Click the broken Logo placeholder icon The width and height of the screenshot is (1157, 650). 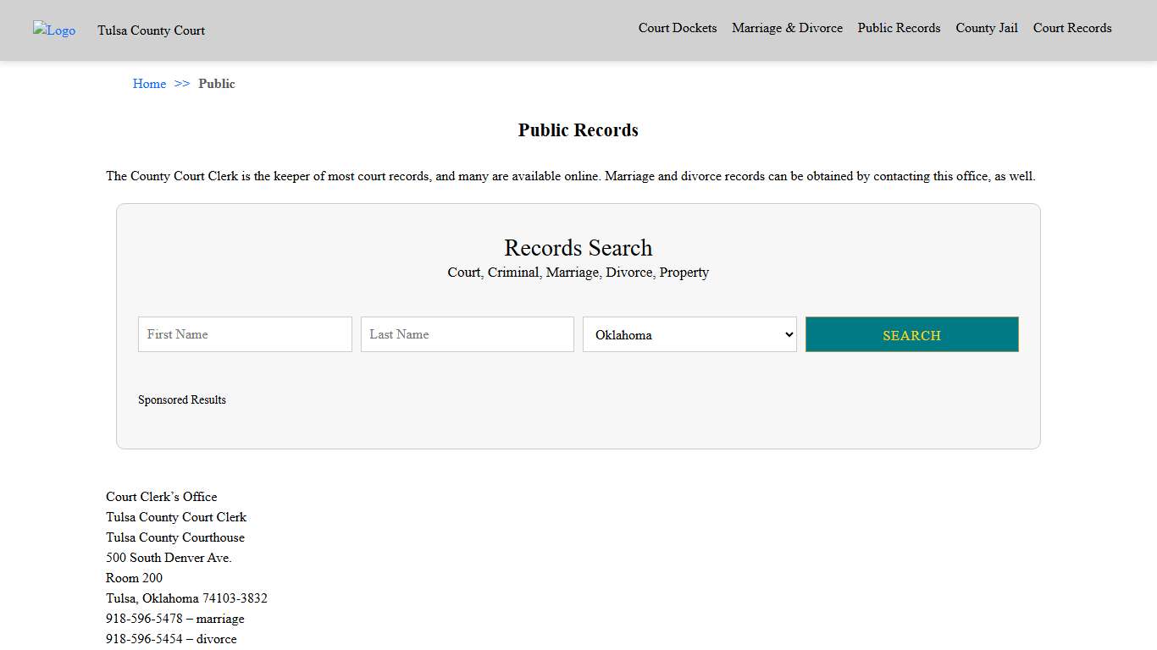[x=53, y=30]
